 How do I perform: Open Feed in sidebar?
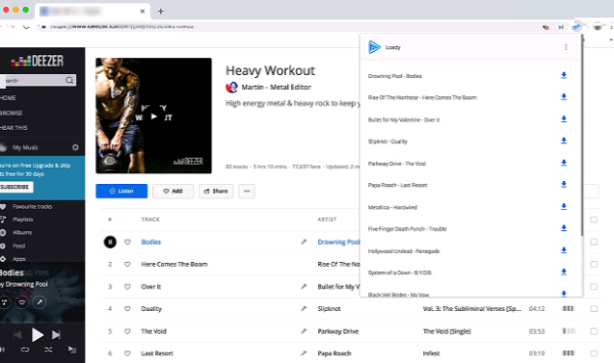[x=18, y=246]
